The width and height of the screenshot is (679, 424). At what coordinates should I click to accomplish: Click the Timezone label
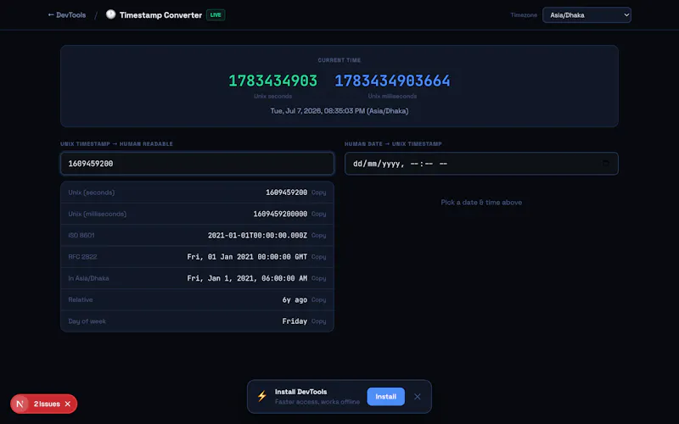524,15
